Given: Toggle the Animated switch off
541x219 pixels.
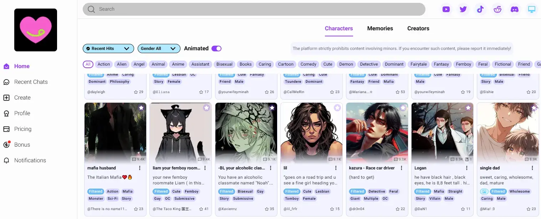Looking at the screenshot, I should pos(216,48).
